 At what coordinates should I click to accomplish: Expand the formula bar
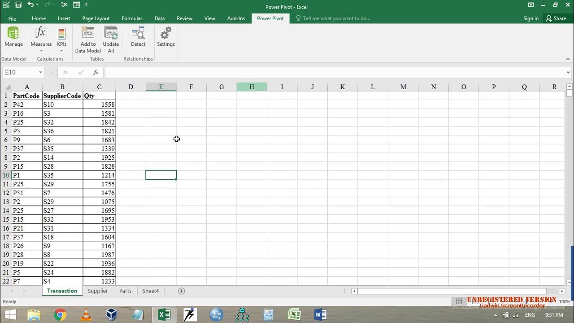[569, 72]
